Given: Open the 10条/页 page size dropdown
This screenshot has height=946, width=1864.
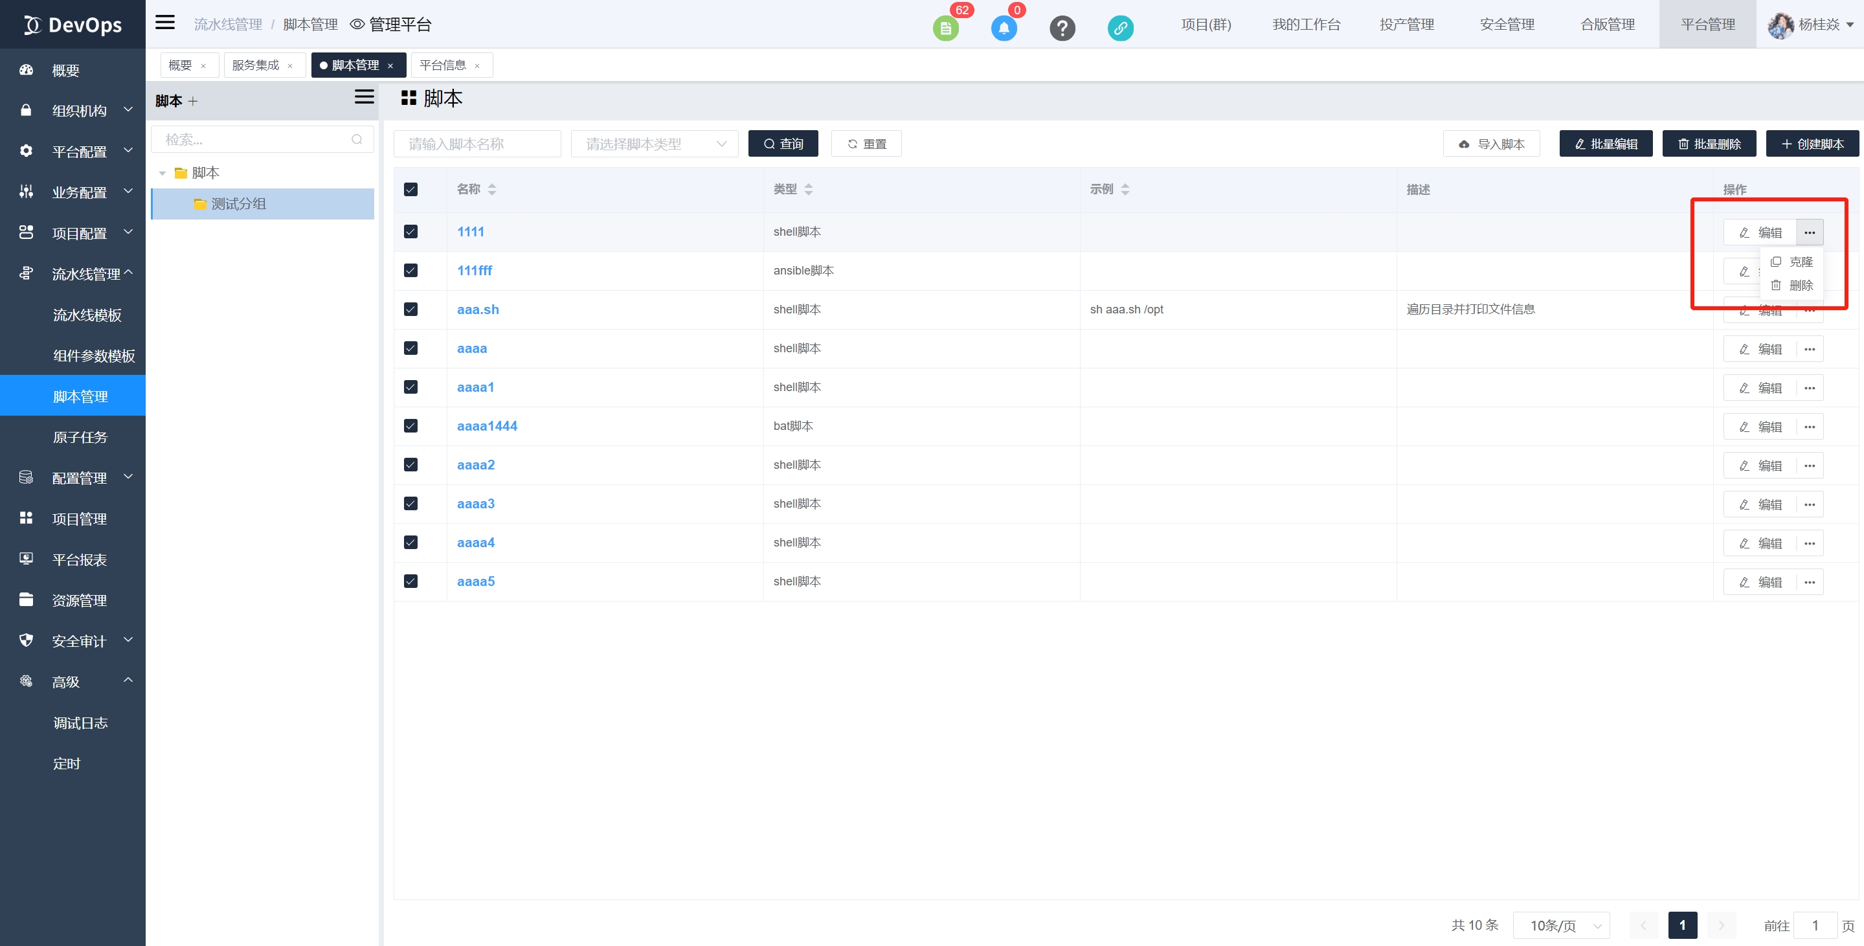Looking at the screenshot, I should (1561, 925).
